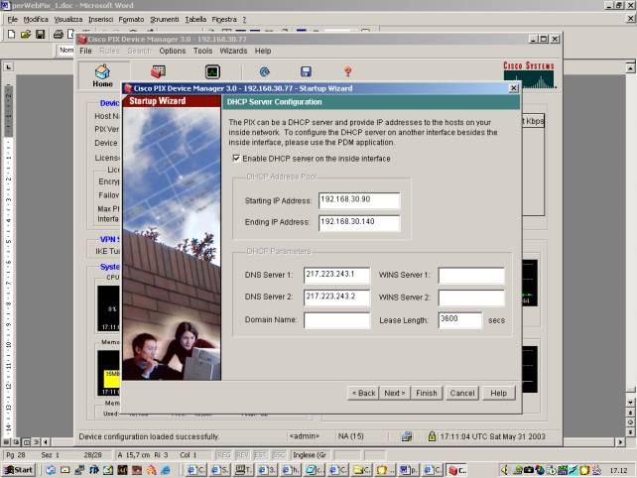Click the Cisco Systems logo
This screenshot has height=478, width=637.
click(x=529, y=75)
